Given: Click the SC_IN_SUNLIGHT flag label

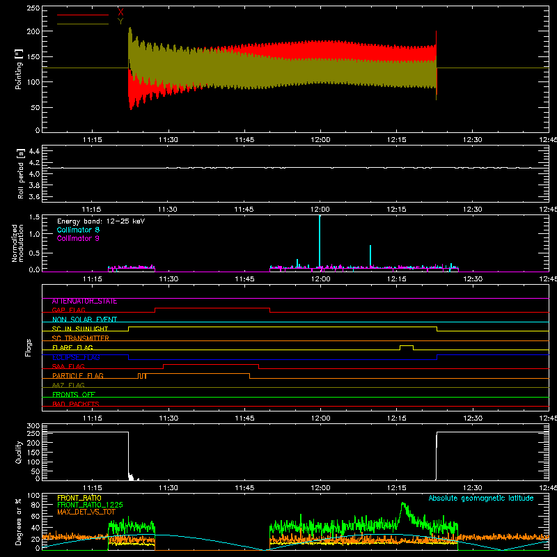Looking at the screenshot, I should pyautogui.click(x=80, y=329).
